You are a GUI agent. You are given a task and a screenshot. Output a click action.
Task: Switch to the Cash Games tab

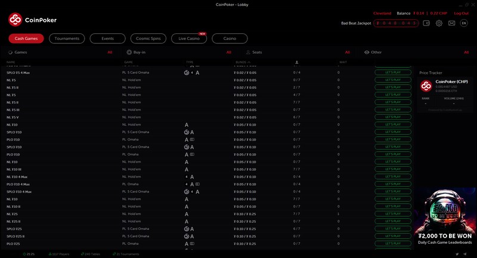coord(26,39)
